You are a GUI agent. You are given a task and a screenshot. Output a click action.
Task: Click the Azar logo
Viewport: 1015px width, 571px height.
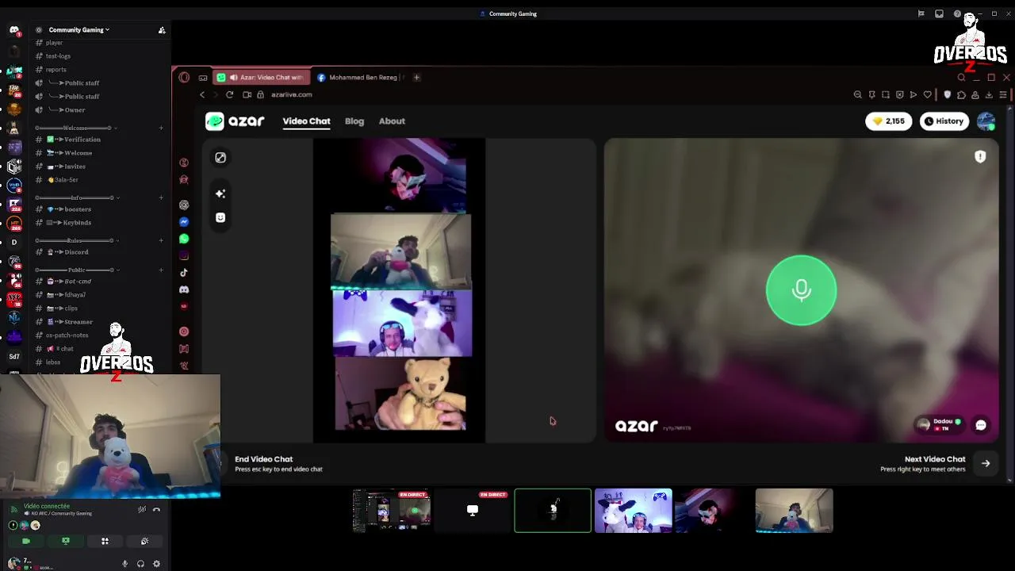(x=235, y=121)
